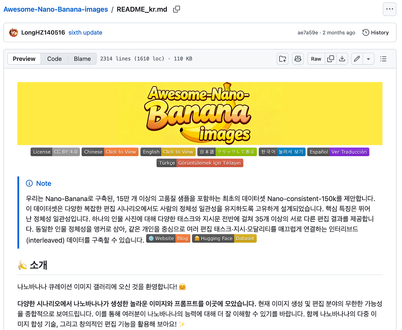The image size is (402, 330).
Task: Open the English Click to View badge
Action: coord(168,152)
